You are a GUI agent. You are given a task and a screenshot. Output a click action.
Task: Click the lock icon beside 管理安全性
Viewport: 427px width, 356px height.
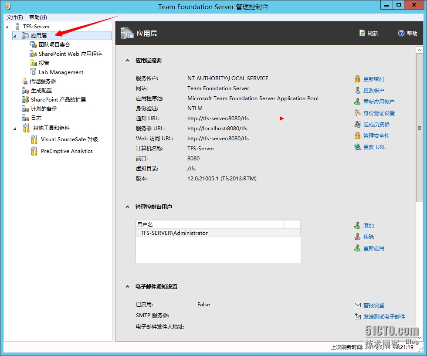click(x=358, y=136)
